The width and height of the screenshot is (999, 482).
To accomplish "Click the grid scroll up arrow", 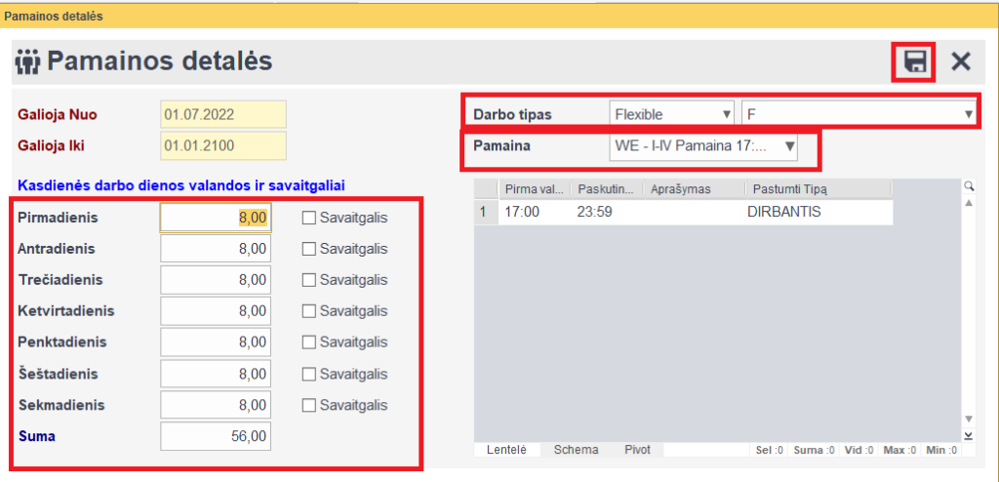I will coord(968,203).
